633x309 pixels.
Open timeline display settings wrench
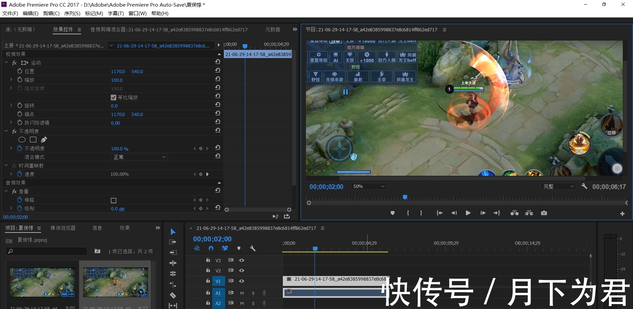click(x=253, y=248)
